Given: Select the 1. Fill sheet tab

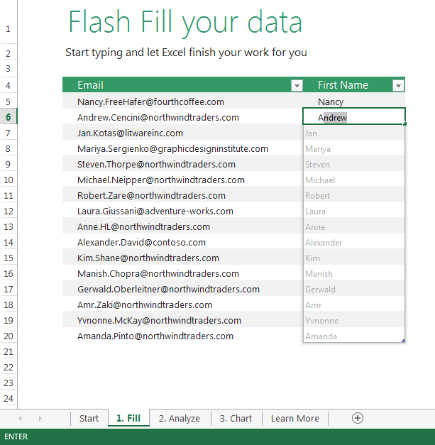Looking at the screenshot, I should click(x=128, y=418).
